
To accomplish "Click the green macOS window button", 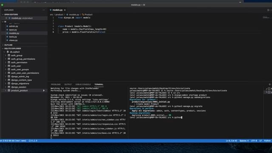I will (x=2, y=5).
